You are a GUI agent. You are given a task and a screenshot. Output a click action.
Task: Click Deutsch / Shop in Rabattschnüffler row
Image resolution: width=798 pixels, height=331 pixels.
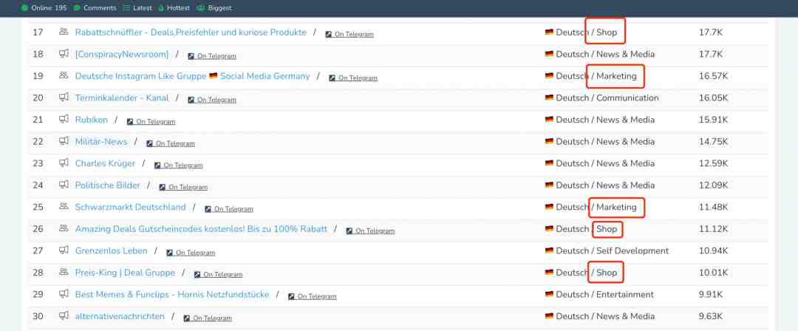(581, 33)
